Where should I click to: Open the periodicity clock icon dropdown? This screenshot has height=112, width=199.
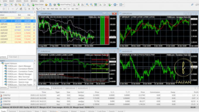tap(116, 5)
